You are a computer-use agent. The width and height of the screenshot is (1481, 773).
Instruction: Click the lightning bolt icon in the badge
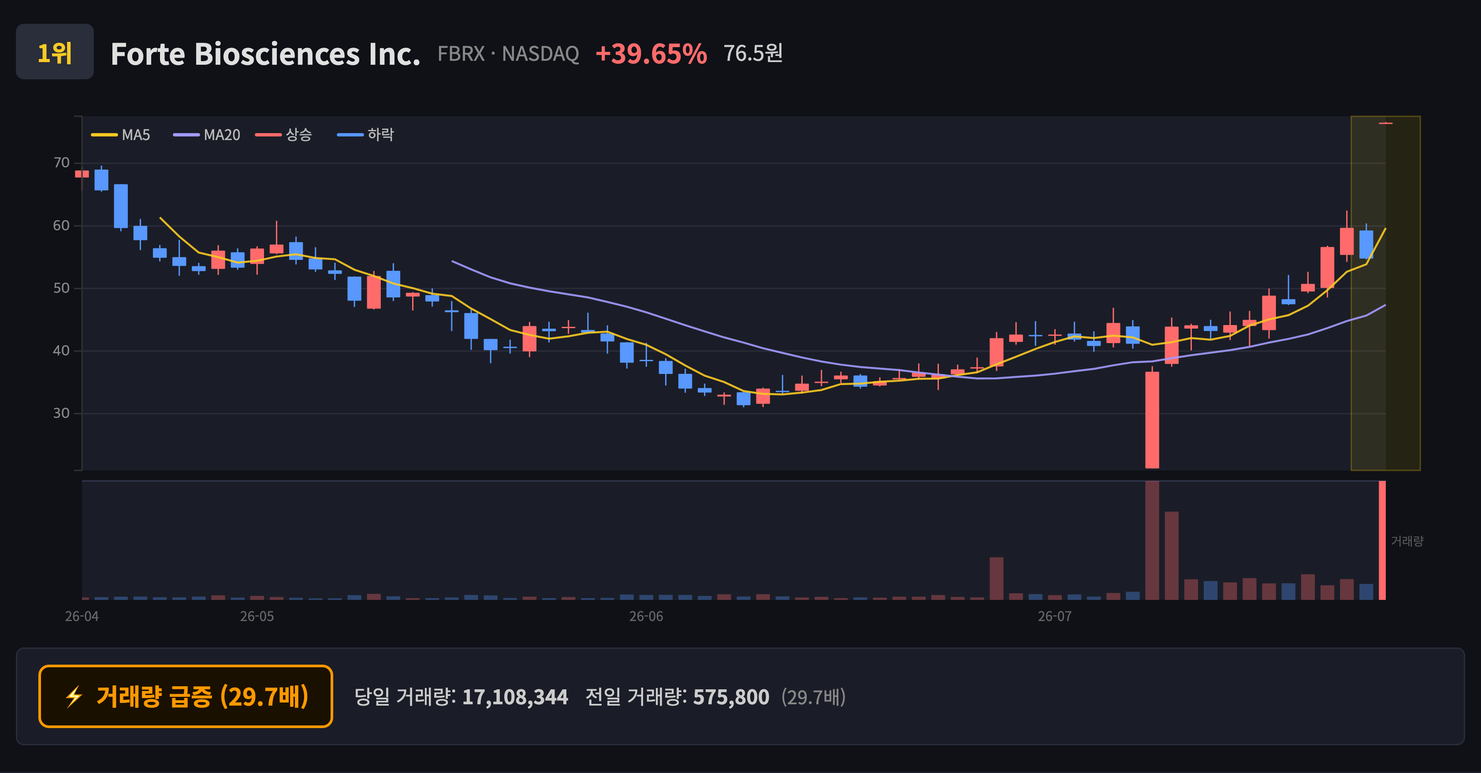click(74, 697)
